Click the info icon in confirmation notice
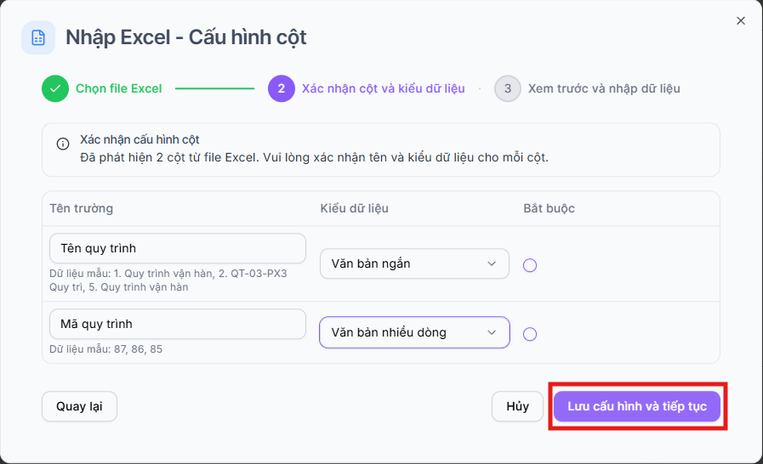The height and width of the screenshot is (464, 763). [x=63, y=144]
